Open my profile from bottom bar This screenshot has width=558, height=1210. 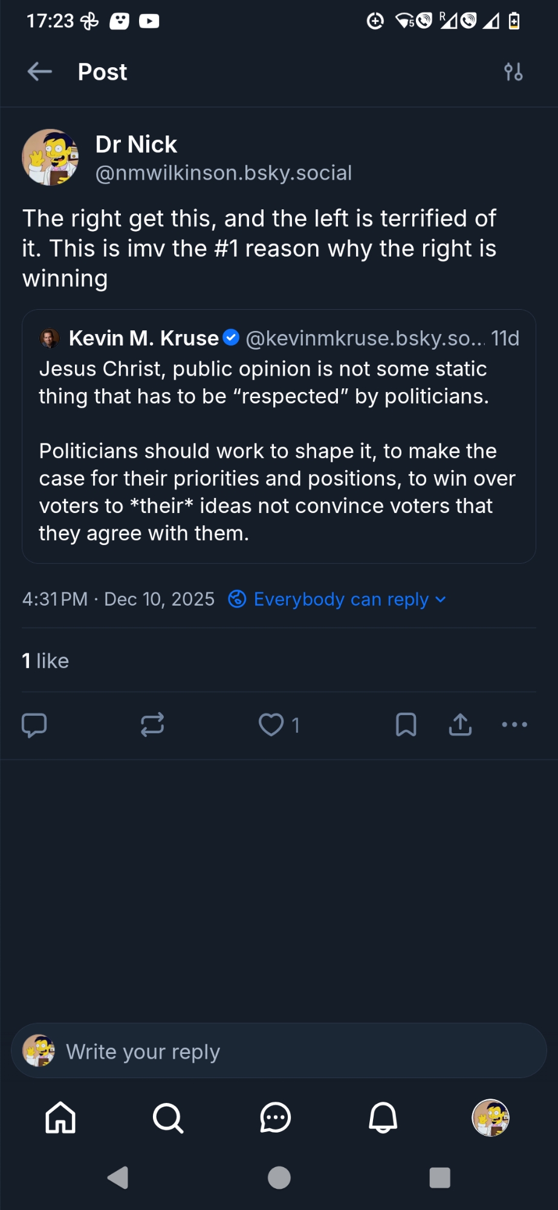point(490,1117)
